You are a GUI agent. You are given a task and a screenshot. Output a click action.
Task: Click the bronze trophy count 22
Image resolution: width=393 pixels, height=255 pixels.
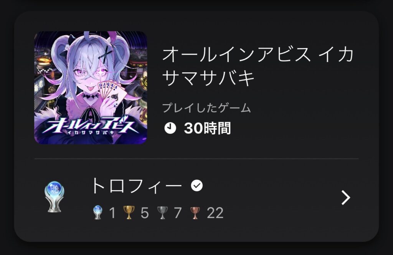click(x=215, y=213)
